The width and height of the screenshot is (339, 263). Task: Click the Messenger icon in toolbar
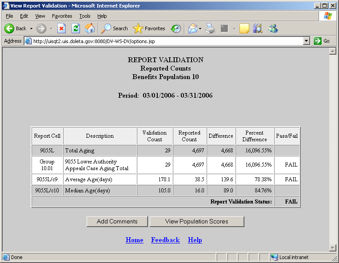point(273,28)
